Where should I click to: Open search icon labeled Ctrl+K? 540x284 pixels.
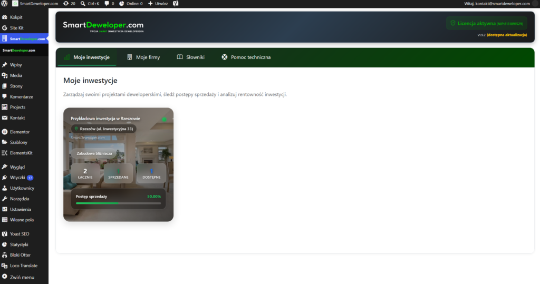[x=90, y=4]
